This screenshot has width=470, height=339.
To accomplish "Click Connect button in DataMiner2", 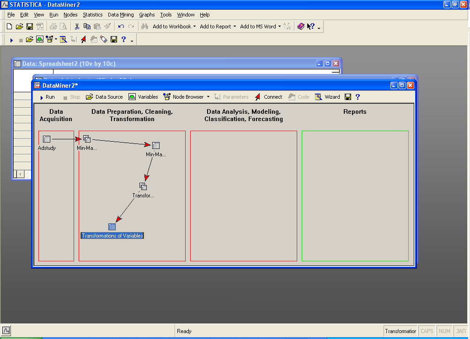I will click(268, 97).
